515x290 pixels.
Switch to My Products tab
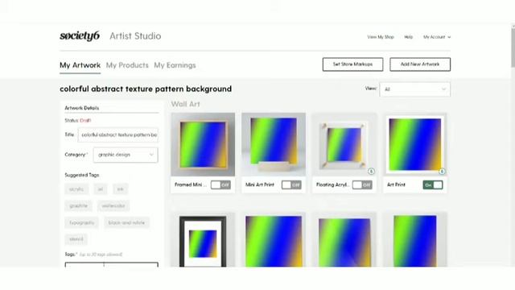click(x=127, y=65)
